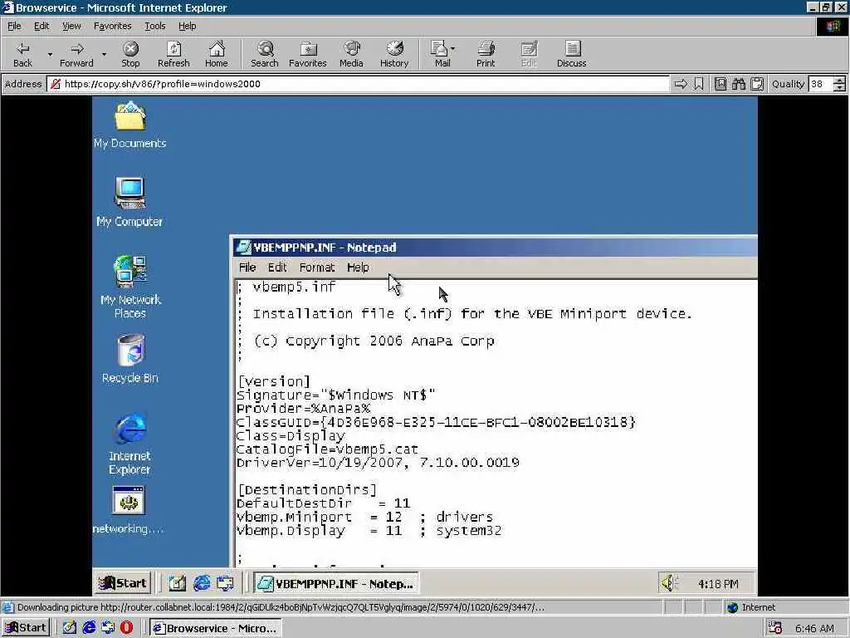Show the History pane
This screenshot has width=850, height=638.
click(394, 54)
